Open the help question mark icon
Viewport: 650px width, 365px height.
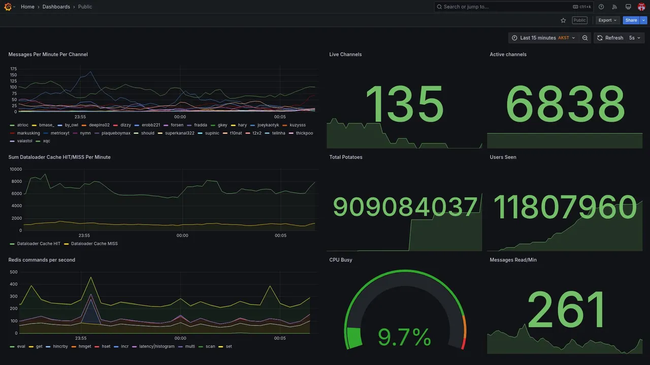pos(601,7)
